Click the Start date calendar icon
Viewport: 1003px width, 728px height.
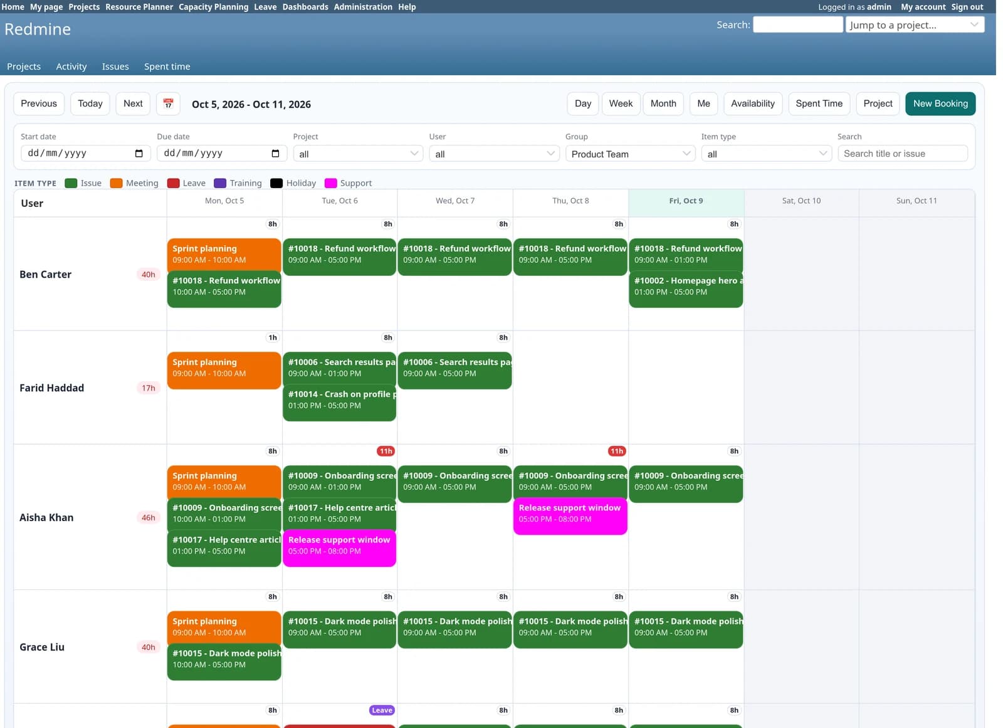point(139,154)
